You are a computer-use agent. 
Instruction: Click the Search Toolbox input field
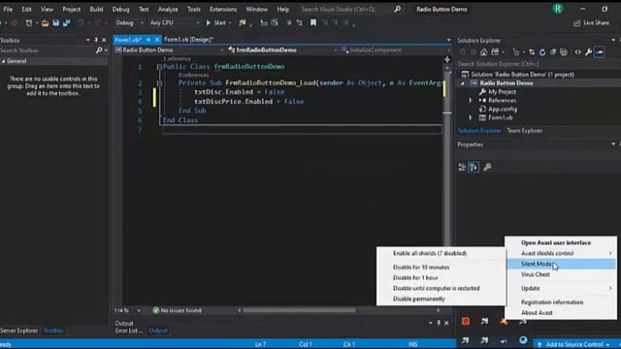tap(47, 50)
